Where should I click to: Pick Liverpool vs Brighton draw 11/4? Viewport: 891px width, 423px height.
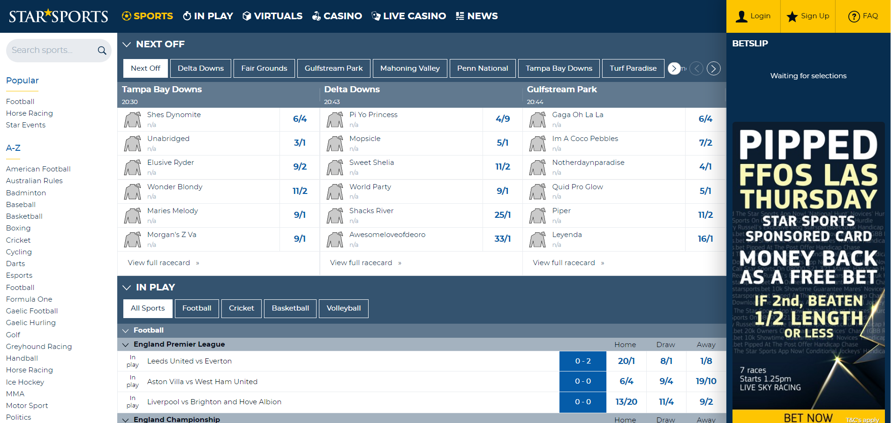[x=666, y=402]
